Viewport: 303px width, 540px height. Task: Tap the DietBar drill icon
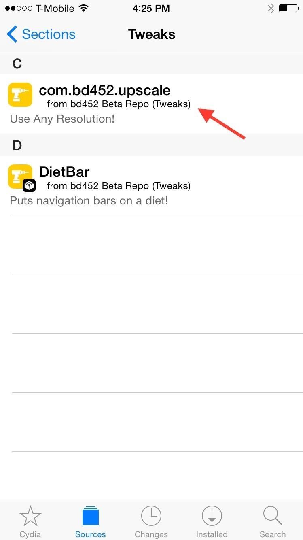click(x=20, y=176)
